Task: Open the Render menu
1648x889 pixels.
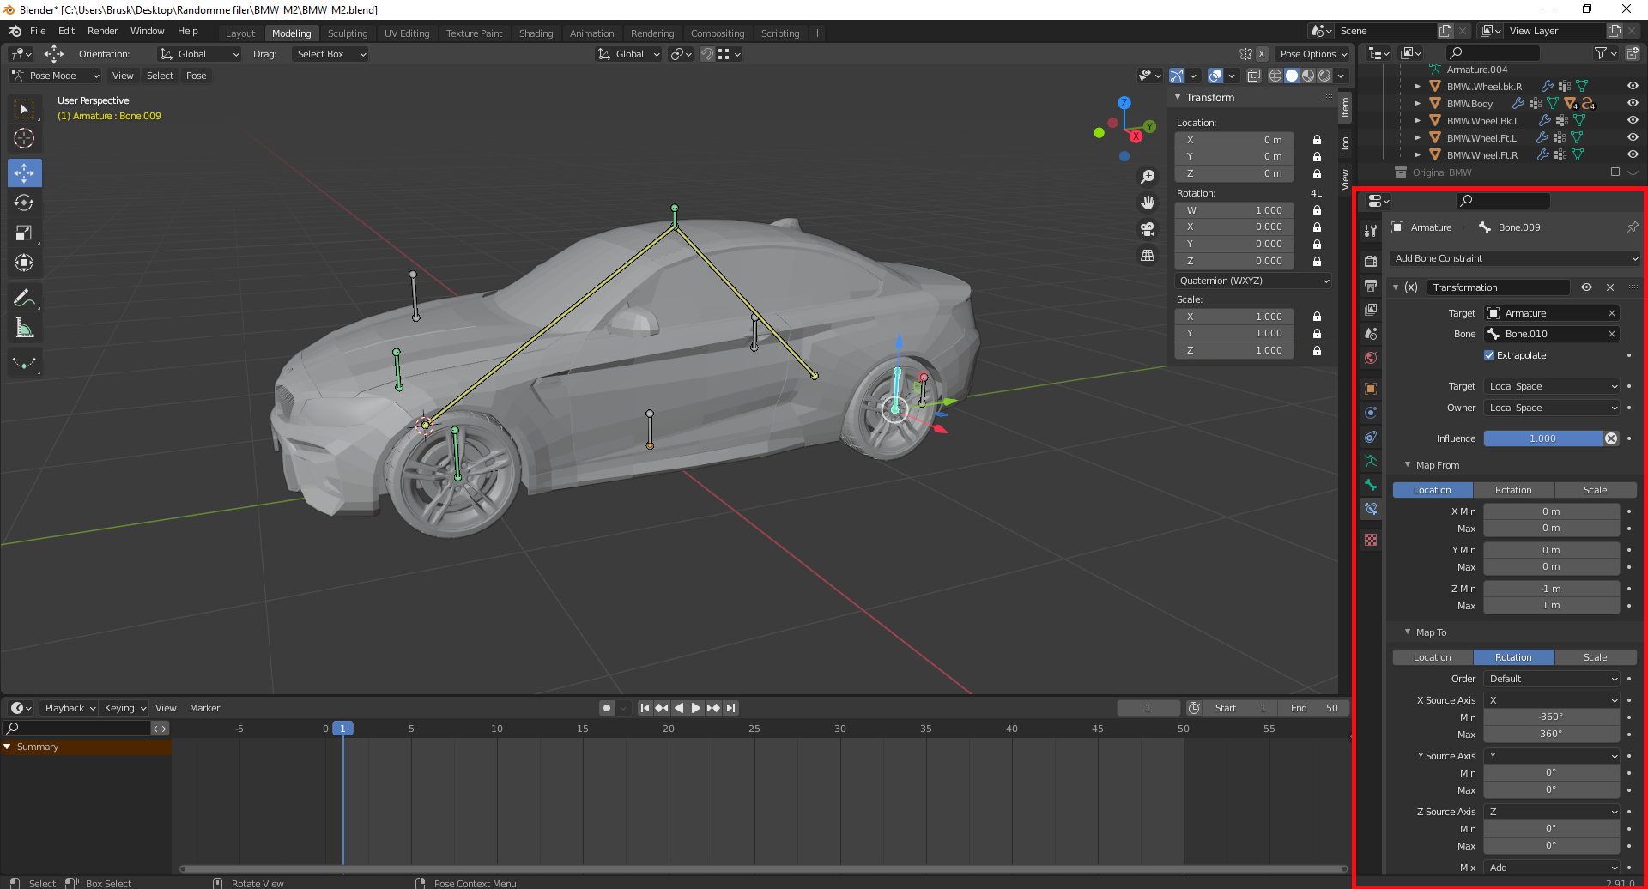Action: coord(102,31)
